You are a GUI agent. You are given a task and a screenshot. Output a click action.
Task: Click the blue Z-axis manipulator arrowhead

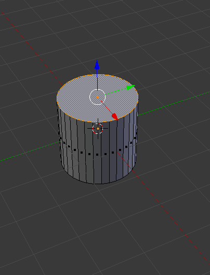click(x=97, y=65)
